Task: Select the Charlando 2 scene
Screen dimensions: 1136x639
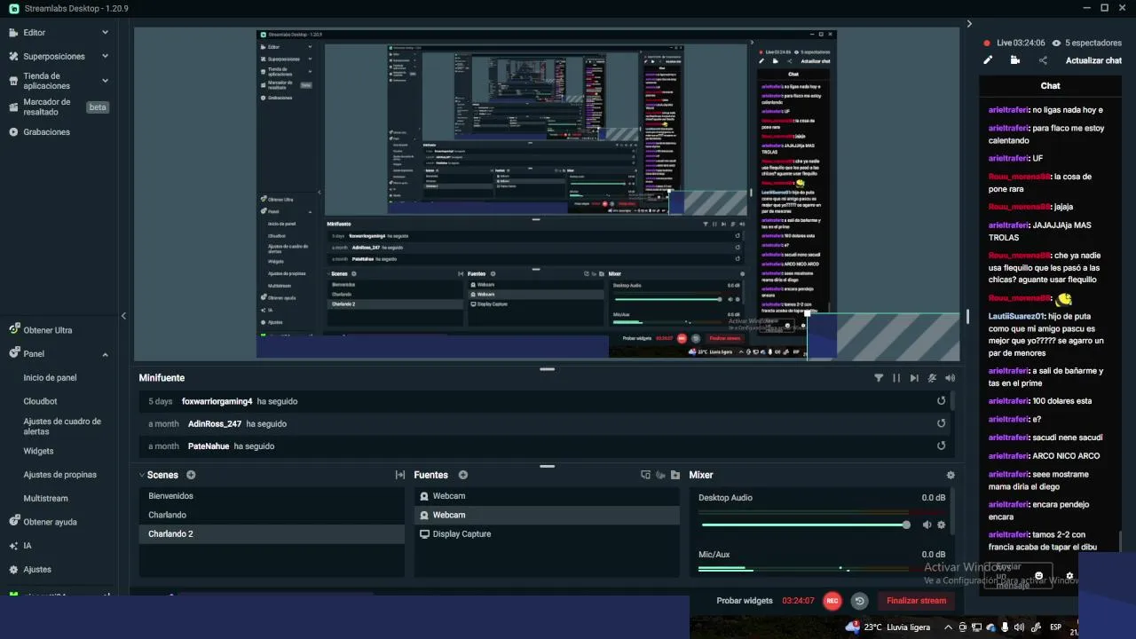Action: click(x=272, y=534)
